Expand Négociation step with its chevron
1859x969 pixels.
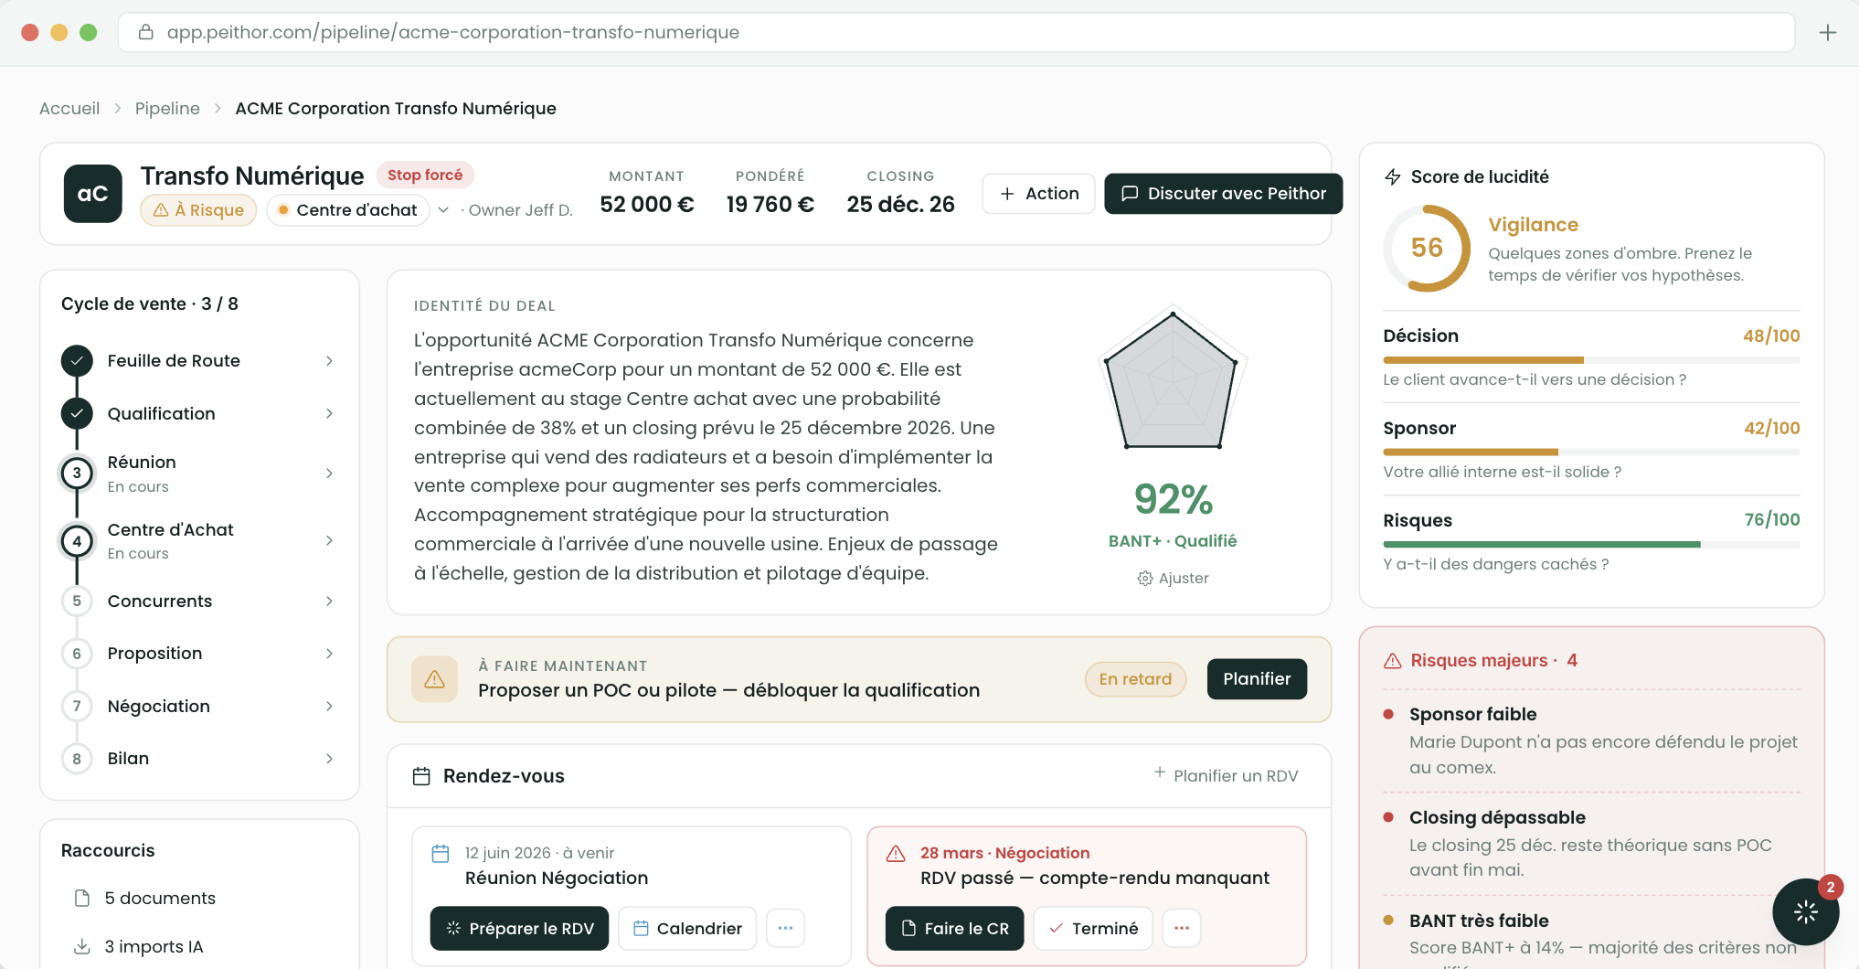point(329,706)
